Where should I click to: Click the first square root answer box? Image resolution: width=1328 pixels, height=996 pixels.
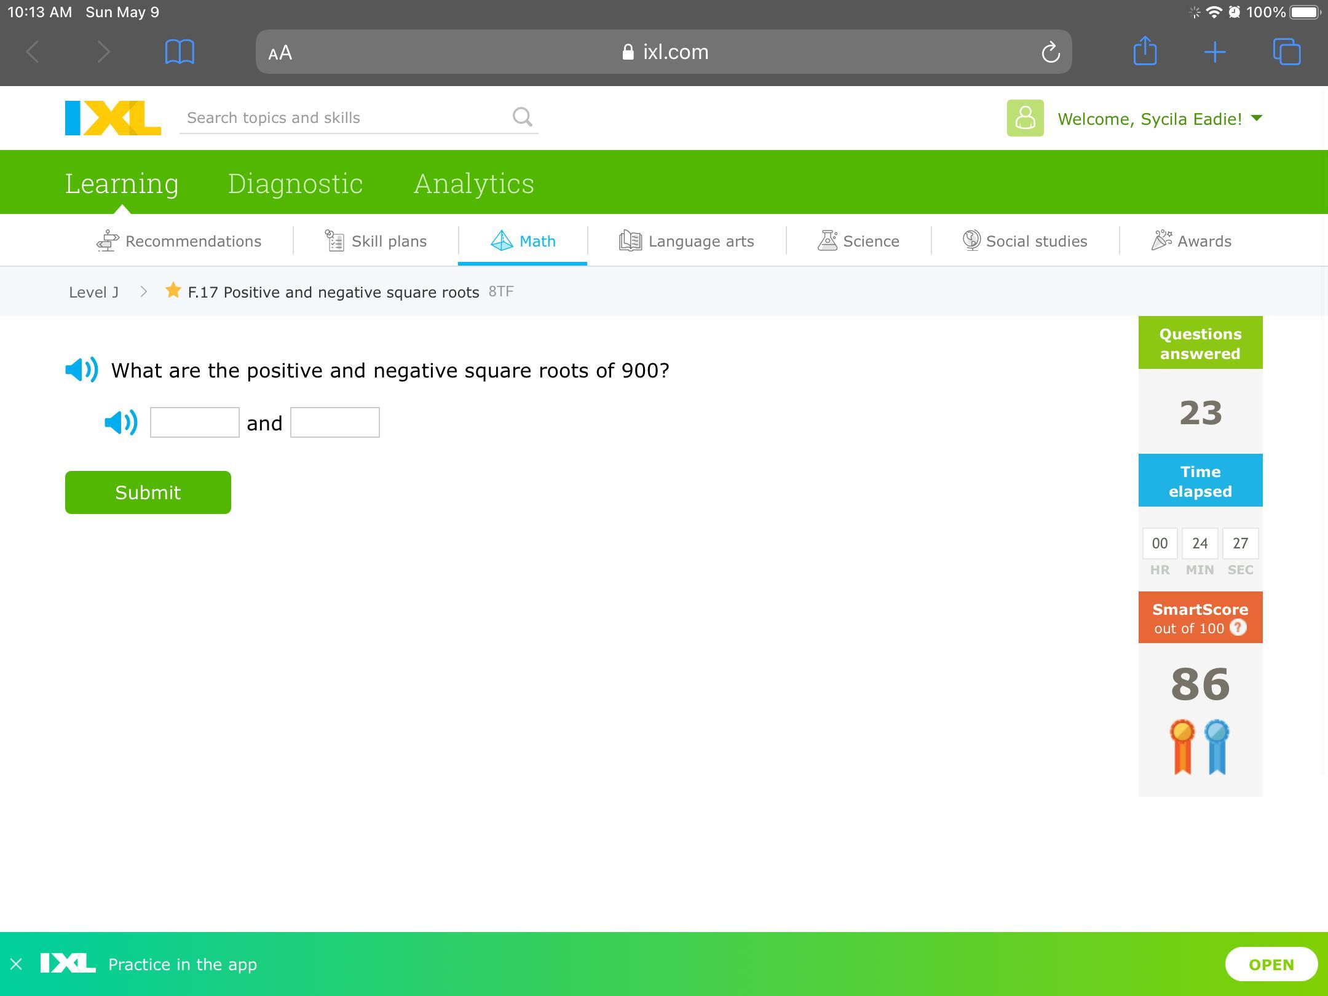pos(194,422)
